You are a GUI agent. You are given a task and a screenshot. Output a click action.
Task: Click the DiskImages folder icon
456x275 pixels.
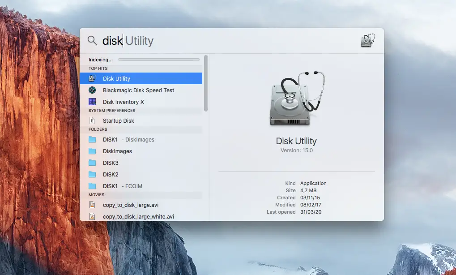(x=92, y=151)
